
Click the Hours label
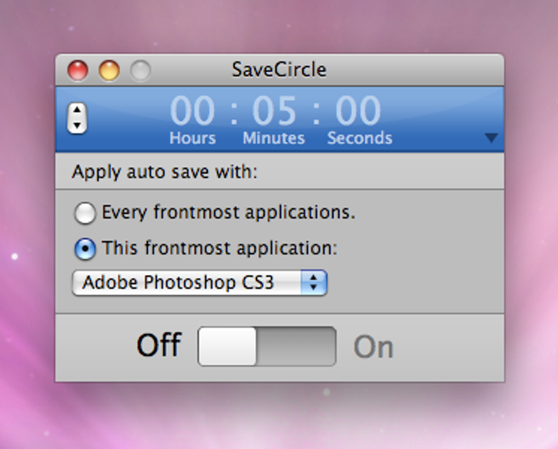(193, 138)
